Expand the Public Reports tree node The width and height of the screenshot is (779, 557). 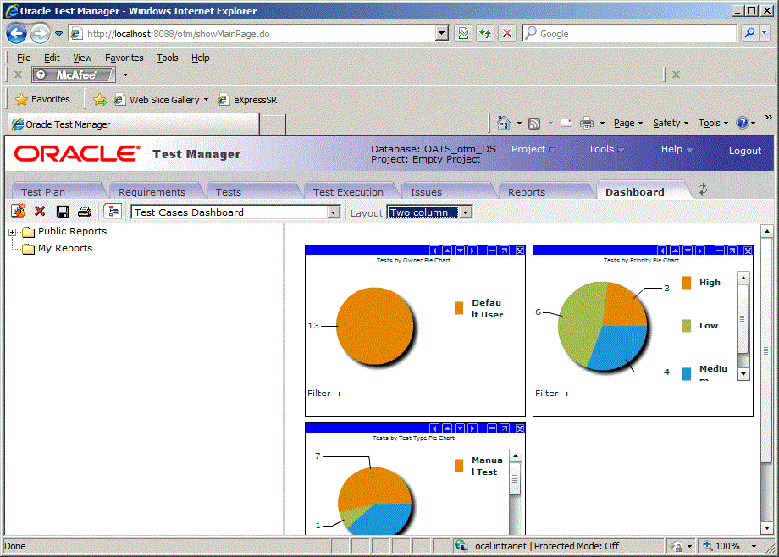pyautogui.click(x=13, y=232)
